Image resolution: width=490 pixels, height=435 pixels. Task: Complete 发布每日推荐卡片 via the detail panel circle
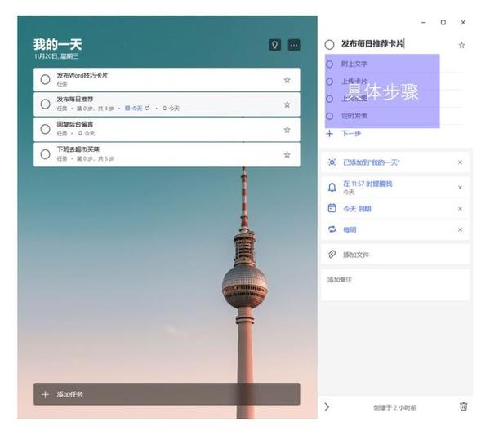329,44
